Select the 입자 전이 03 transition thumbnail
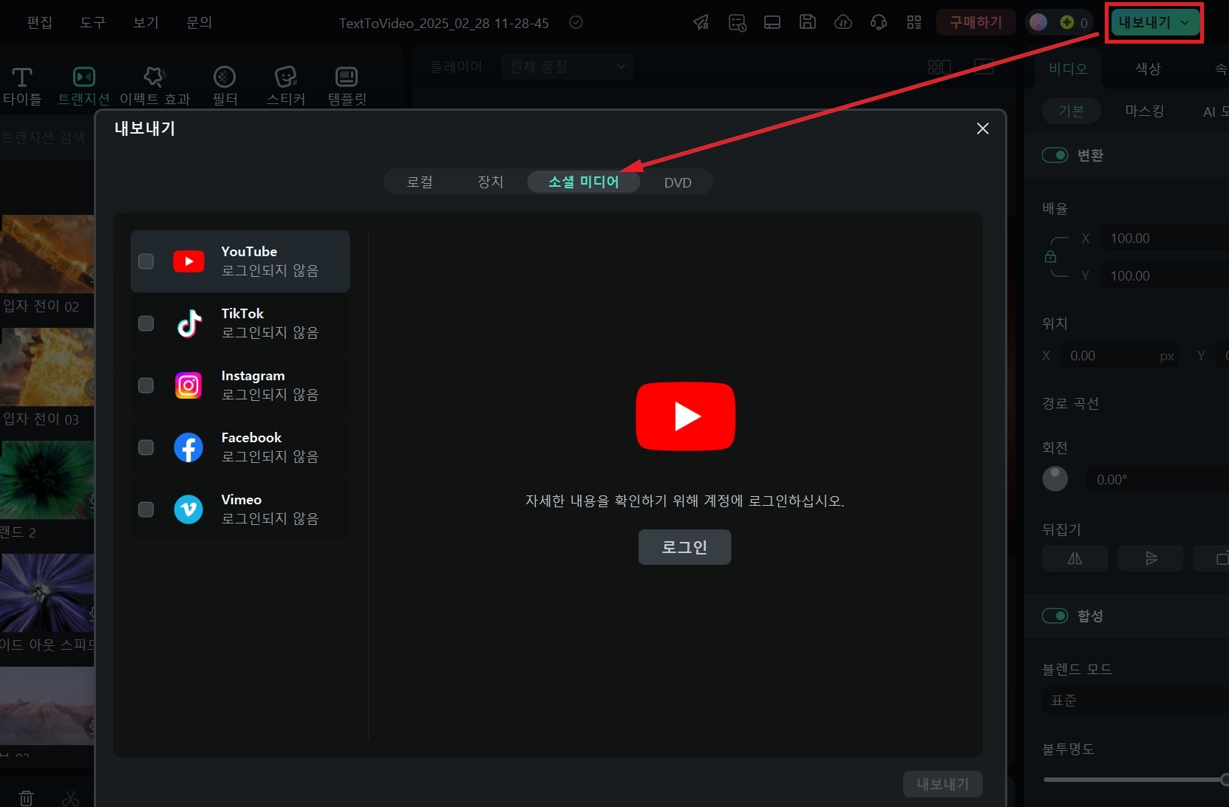Image resolution: width=1229 pixels, height=807 pixels. (x=47, y=367)
